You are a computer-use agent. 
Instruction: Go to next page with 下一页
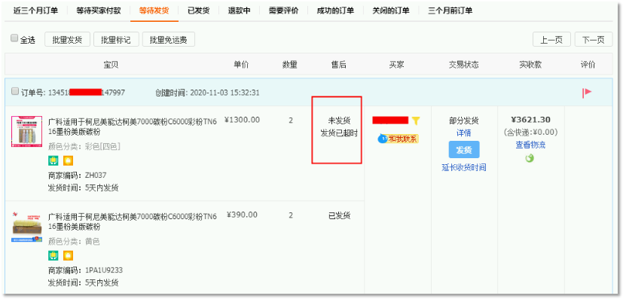click(594, 39)
